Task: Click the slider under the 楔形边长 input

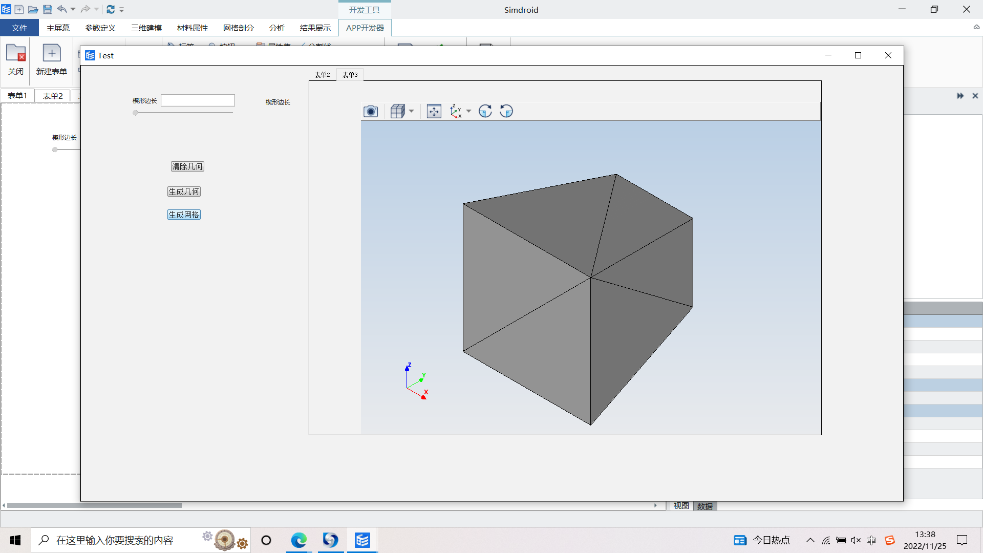Action: [x=183, y=113]
